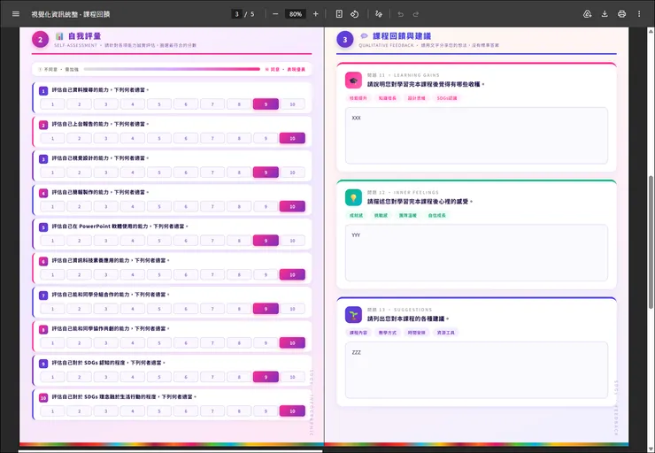Image resolution: width=655 pixels, height=453 pixels.
Task: Click the vertical scrollbar thumb
Action: click(x=651, y=242)
